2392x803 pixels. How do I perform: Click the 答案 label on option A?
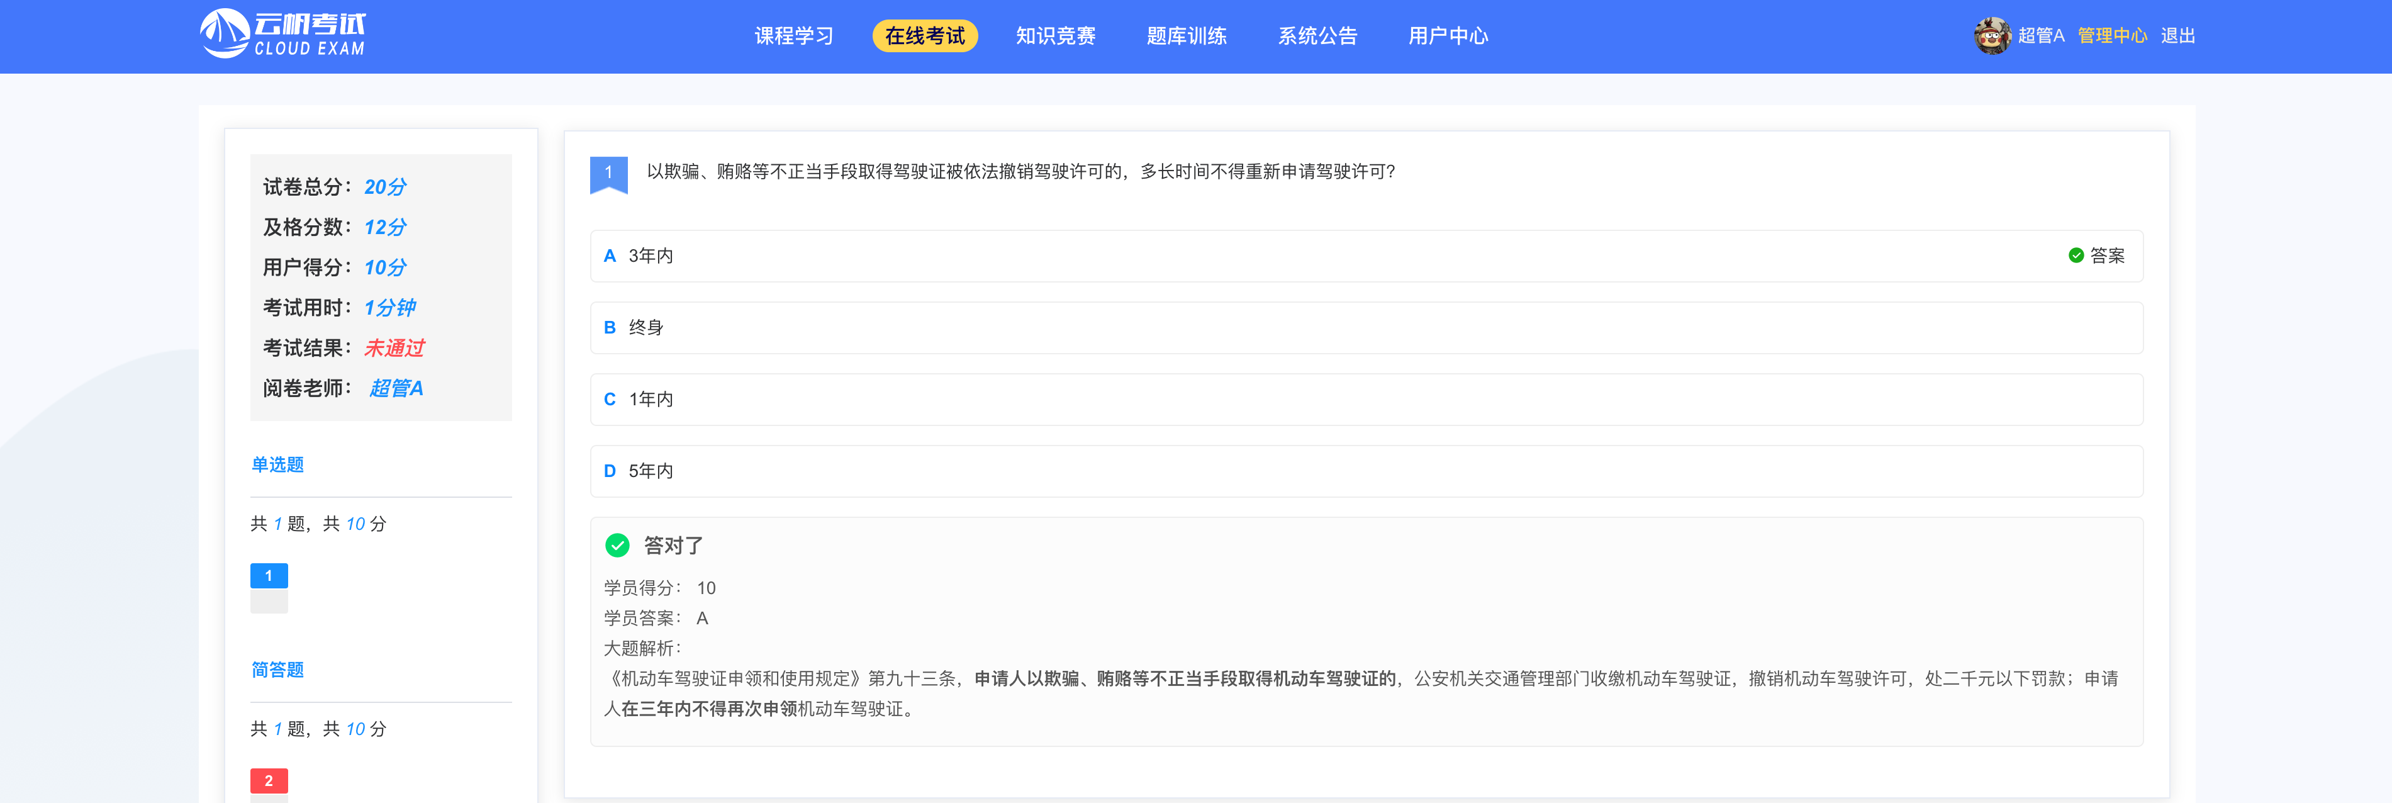[2107, 256]
